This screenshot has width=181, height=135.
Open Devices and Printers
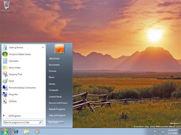click(58, 103)
